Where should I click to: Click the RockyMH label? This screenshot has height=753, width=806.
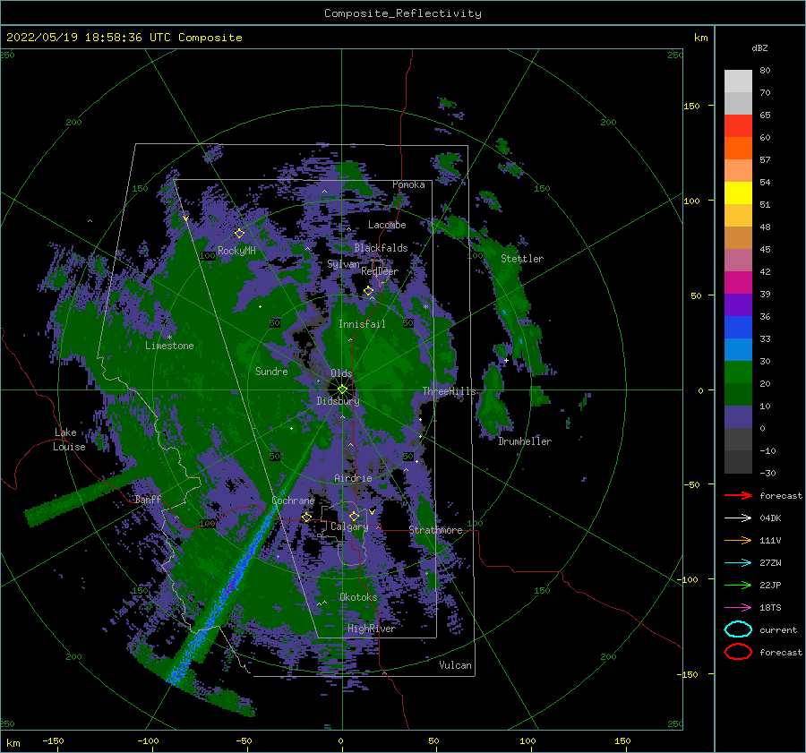(x=236, y=251)
